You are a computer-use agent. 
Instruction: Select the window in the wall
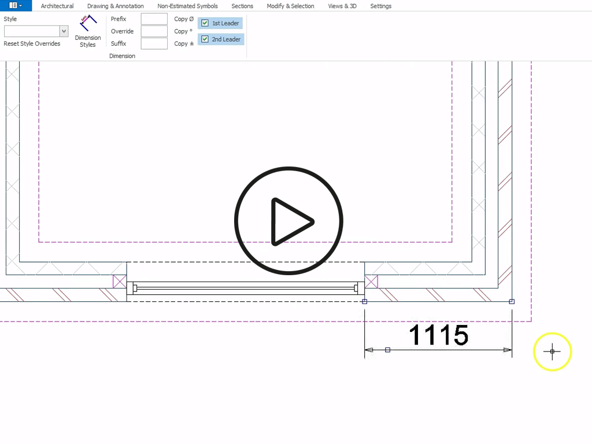(245, 288)
